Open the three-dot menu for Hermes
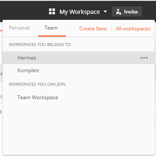Screen dimensions: 156x157 (144, 58)
